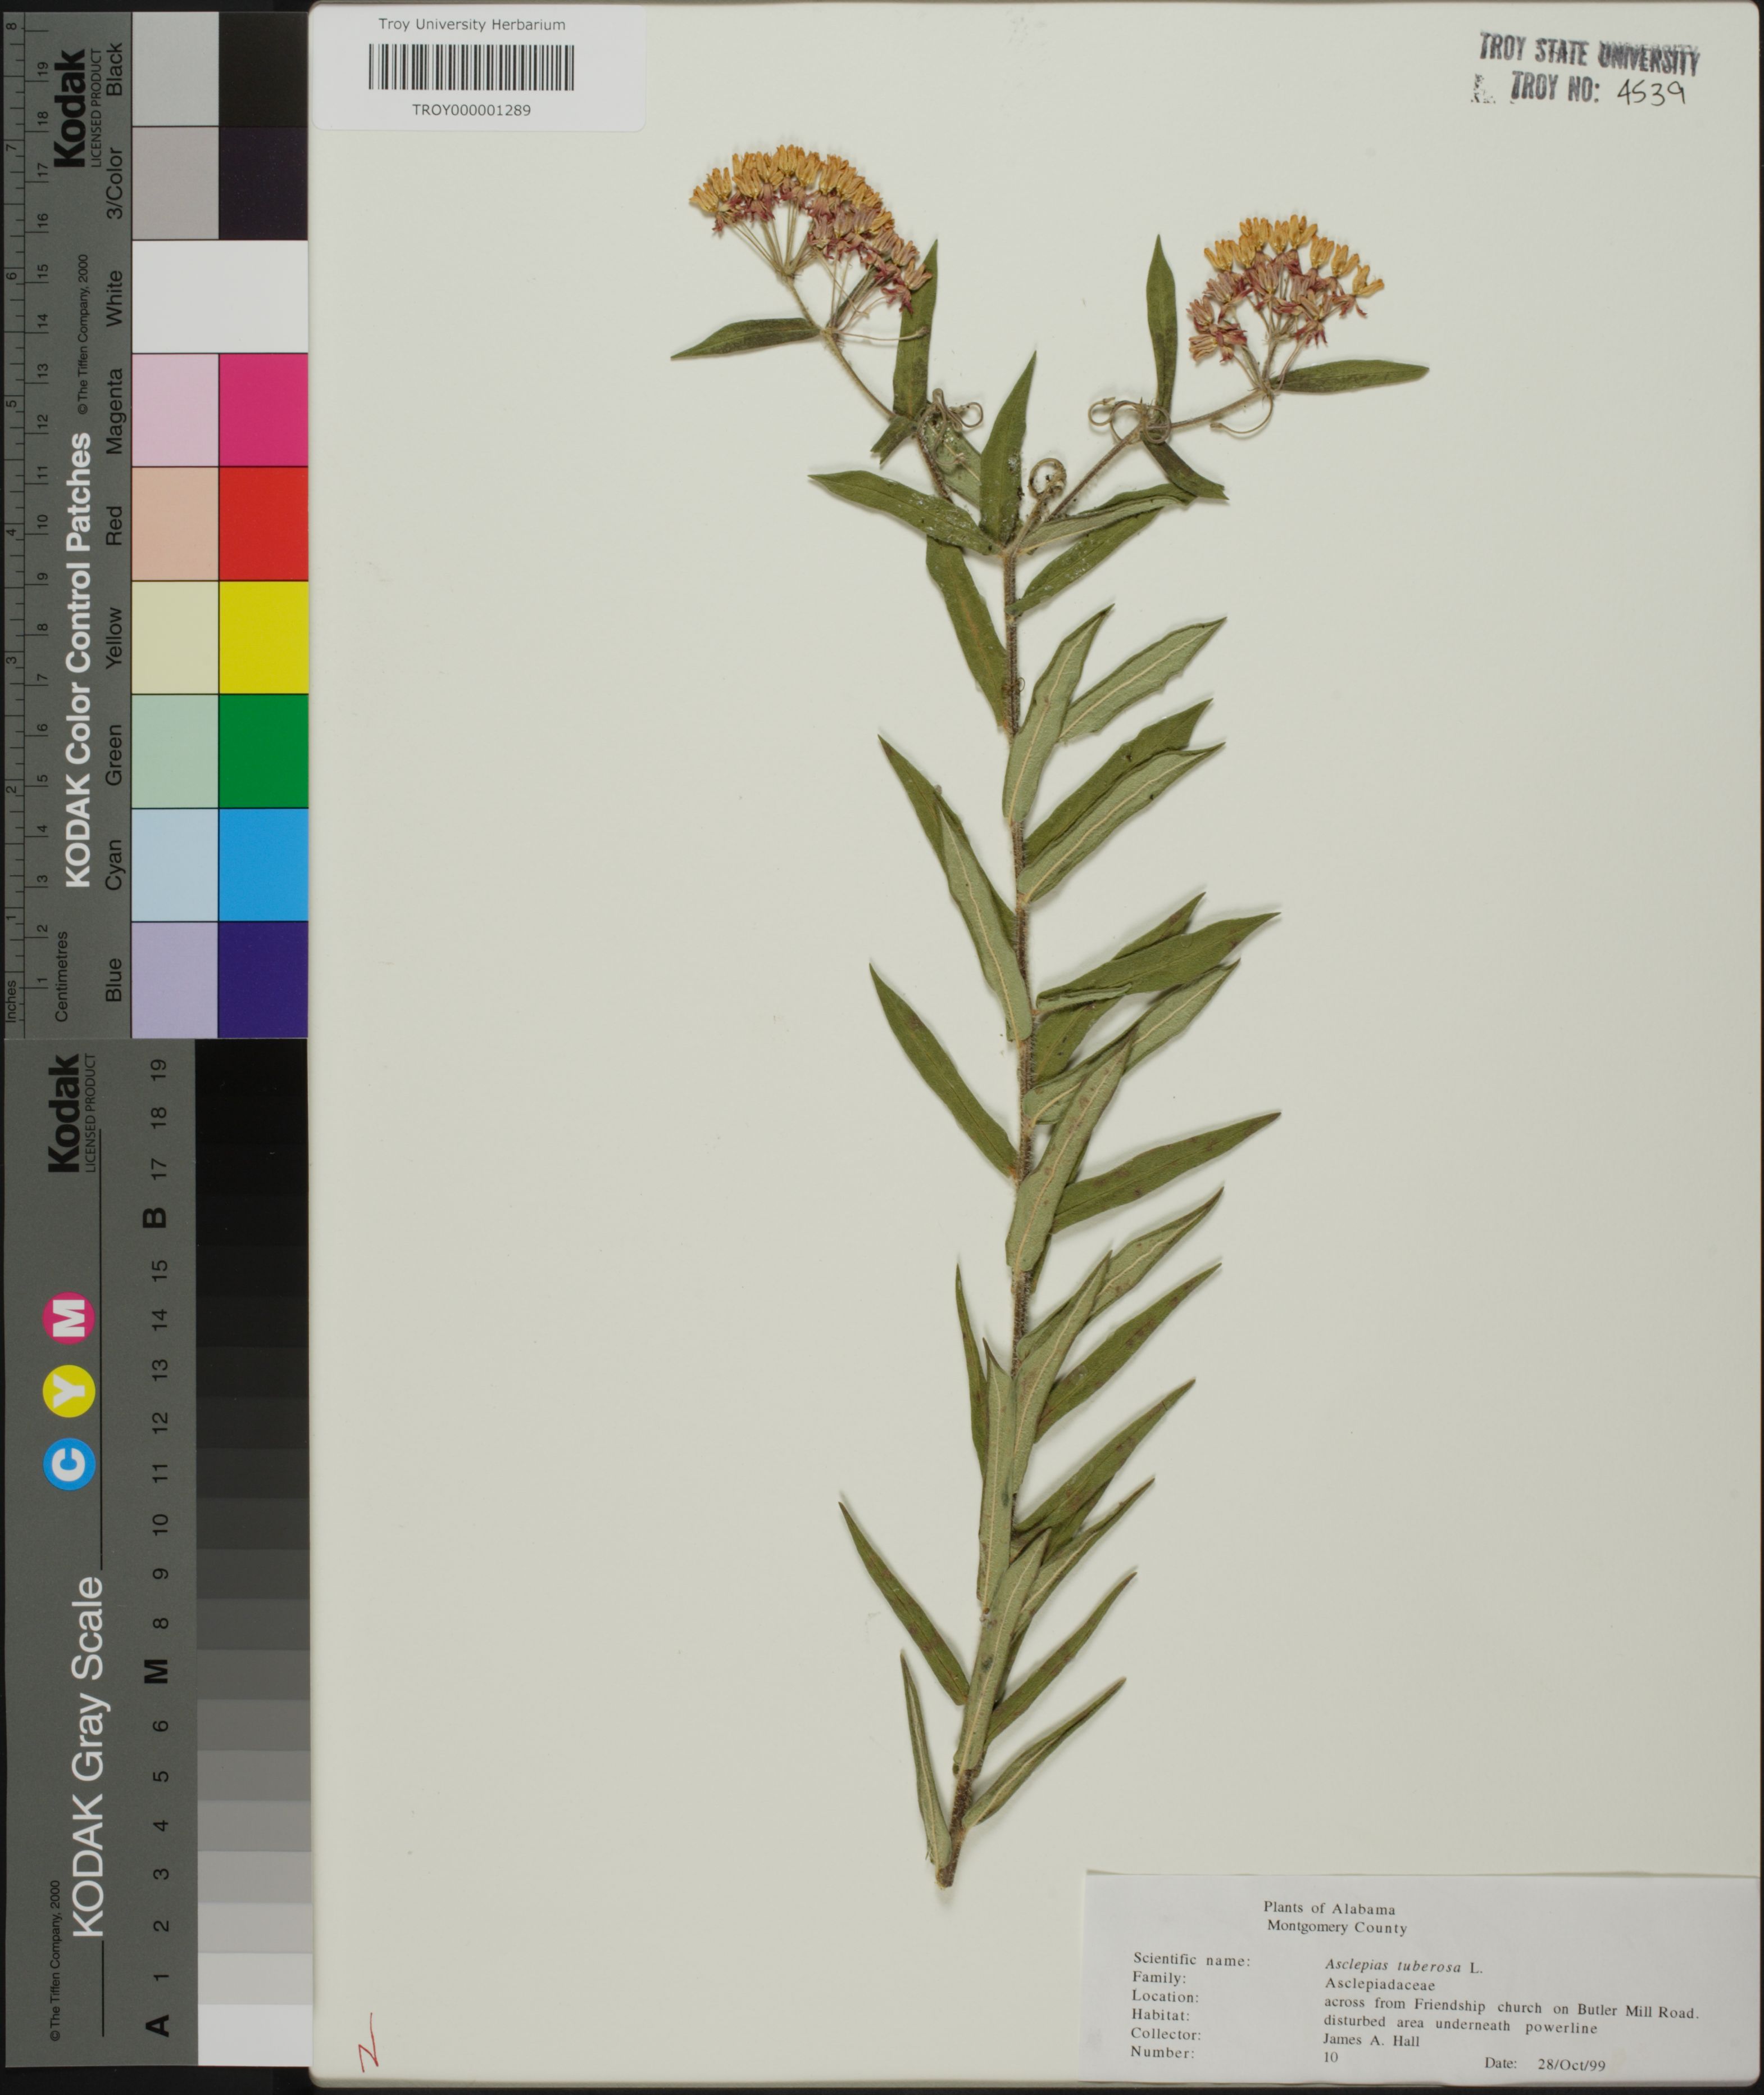Screen dimensions: 1764x2095
Task: Click the dark blue color patch
Action: click(x=263, y=979)
